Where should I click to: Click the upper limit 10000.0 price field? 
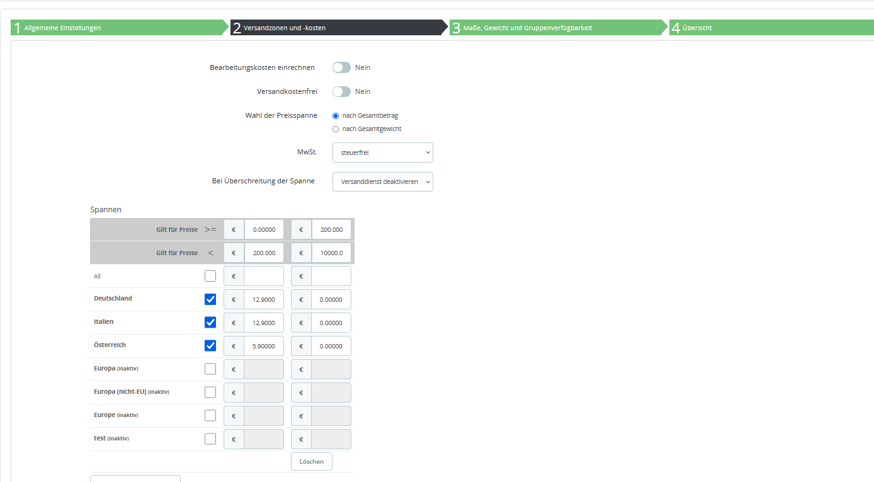tap(331, 253)
